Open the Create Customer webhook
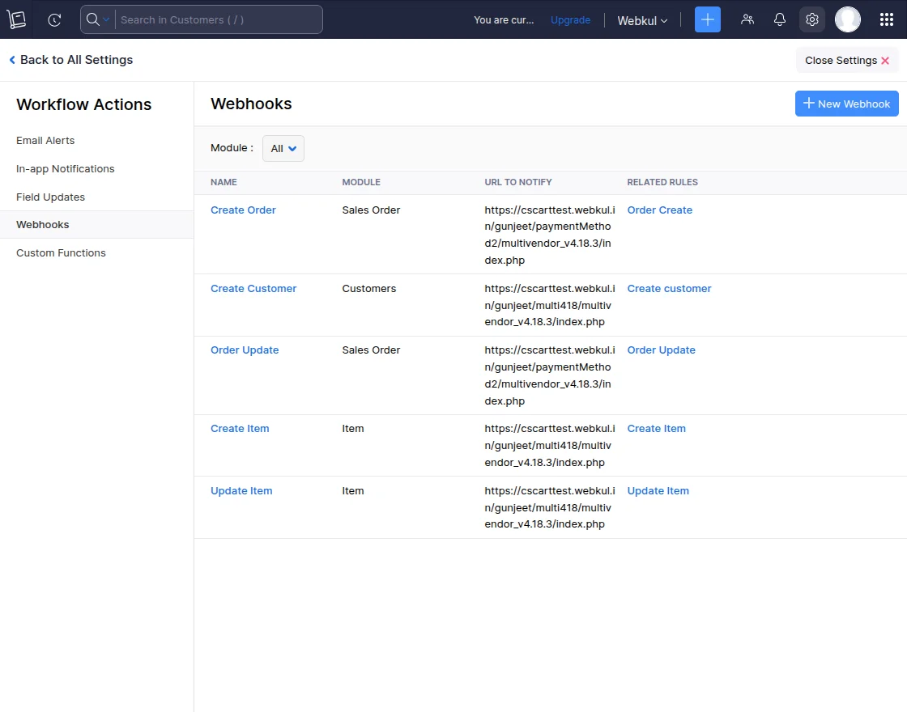 (x=253, y=288)
